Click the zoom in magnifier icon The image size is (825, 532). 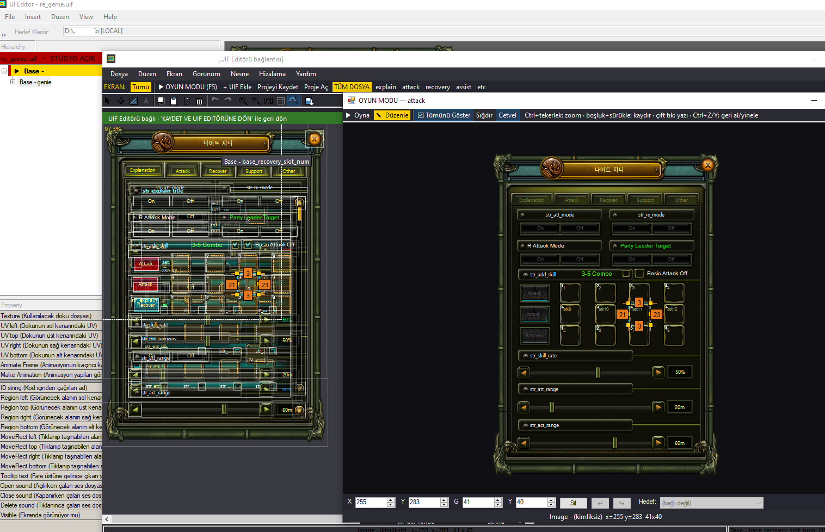point(243,101)
